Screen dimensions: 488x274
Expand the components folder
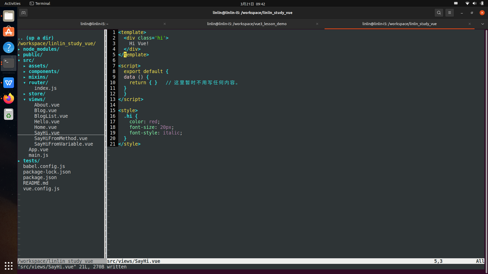[44, 72]
